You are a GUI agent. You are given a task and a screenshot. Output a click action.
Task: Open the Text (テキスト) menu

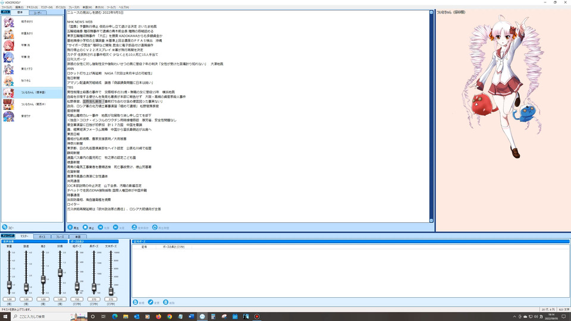pyautogui.click(x=32, y=7)
